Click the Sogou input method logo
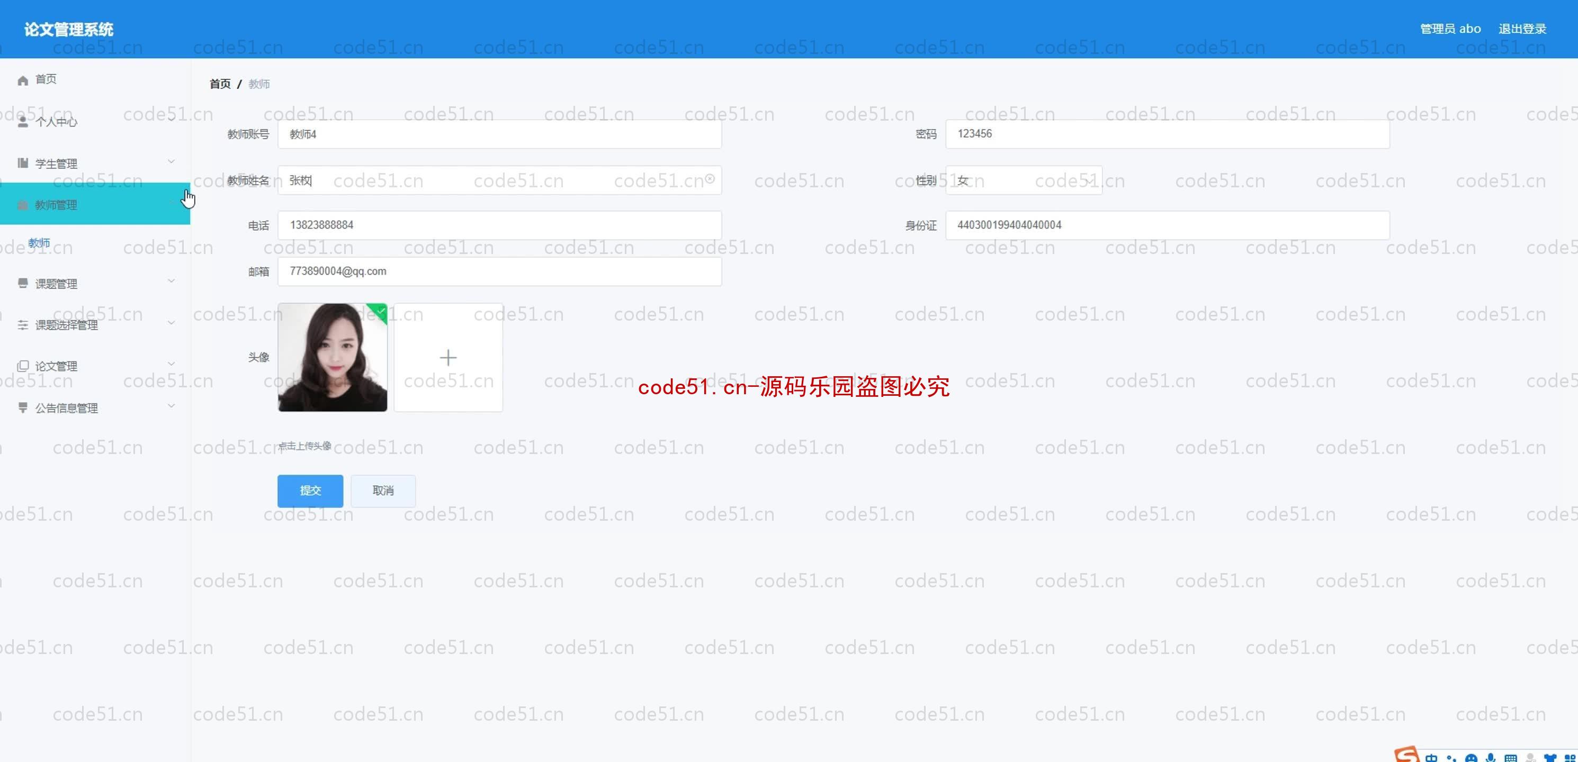The height and width of the screenshot is (762, 1578). [x=1406, y=754]
